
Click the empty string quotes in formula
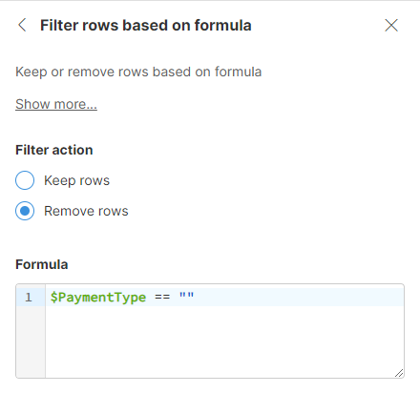point(186,296)
